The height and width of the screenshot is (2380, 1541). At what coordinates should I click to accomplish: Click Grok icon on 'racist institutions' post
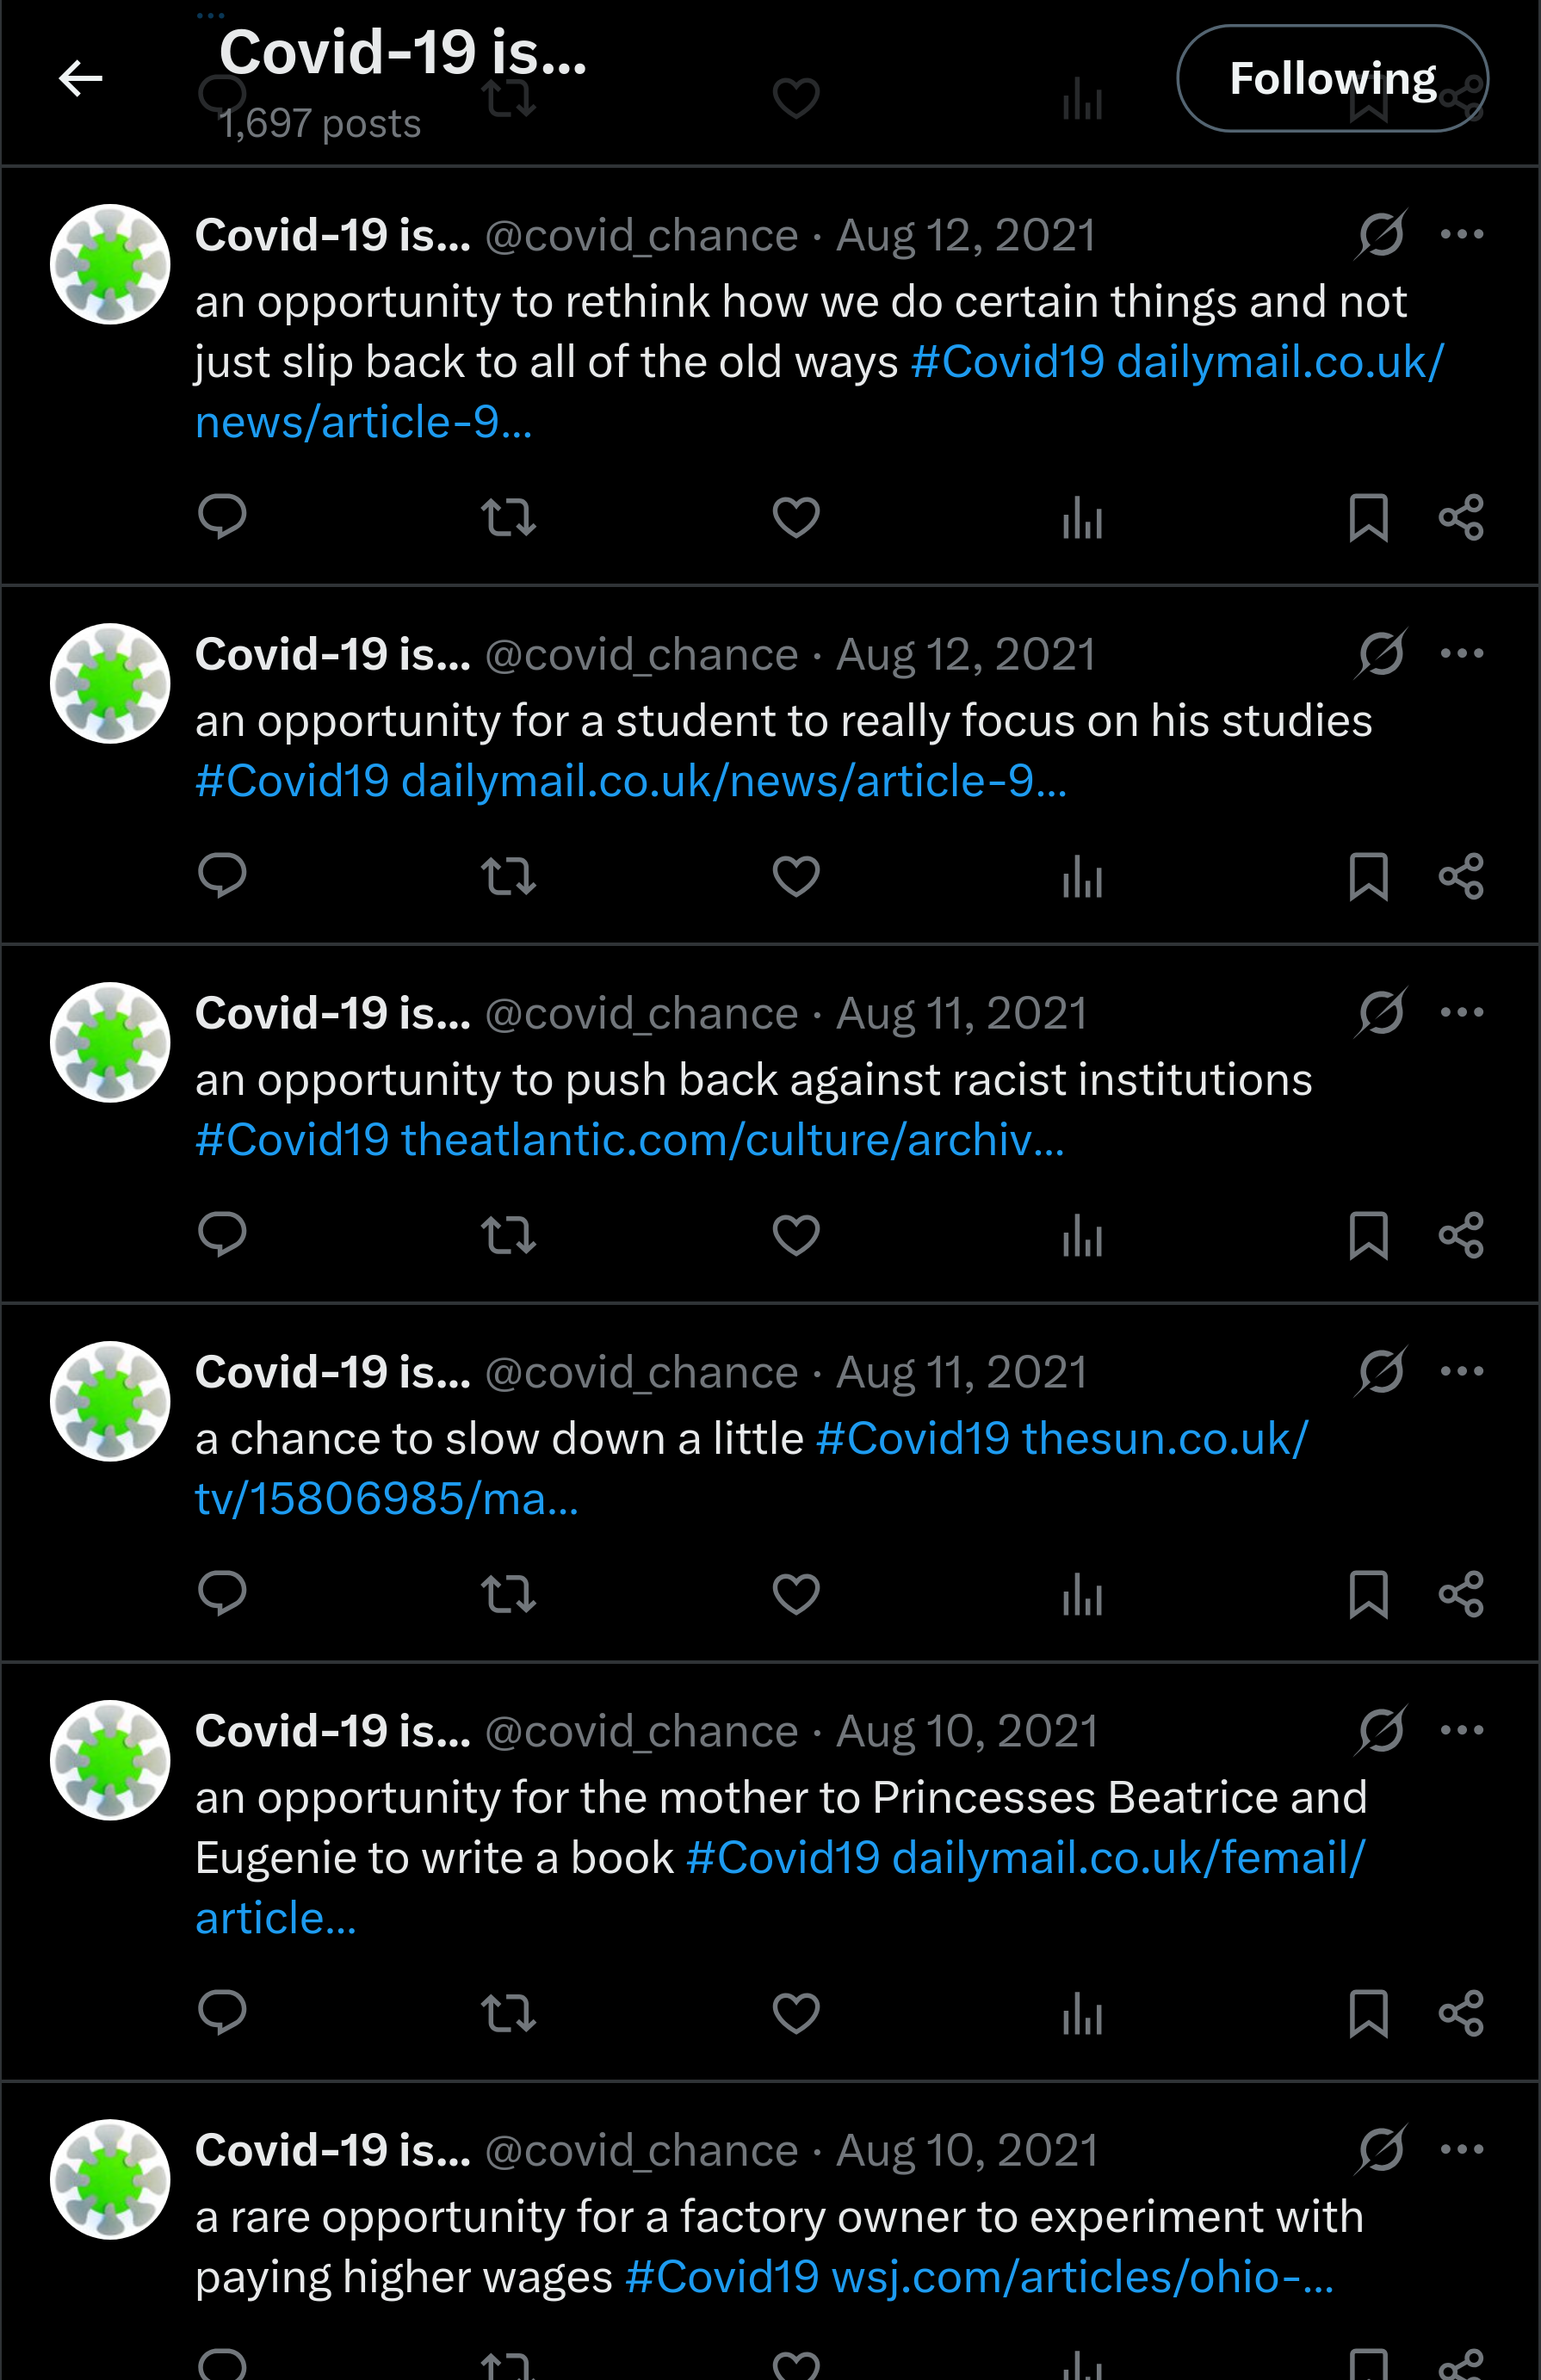point(1381,1013)
